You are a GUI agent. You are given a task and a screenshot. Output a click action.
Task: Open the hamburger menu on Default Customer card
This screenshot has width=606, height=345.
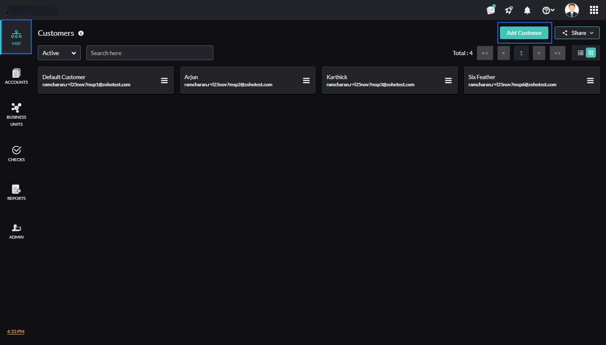[164, 80]
